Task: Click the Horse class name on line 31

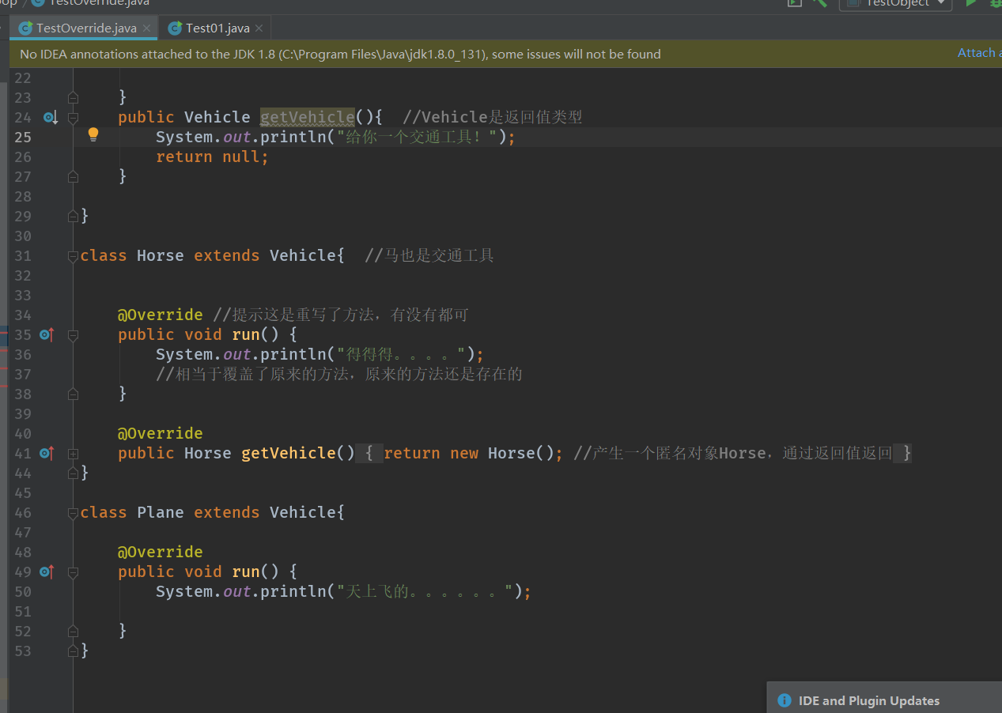Action: (161, 256)
